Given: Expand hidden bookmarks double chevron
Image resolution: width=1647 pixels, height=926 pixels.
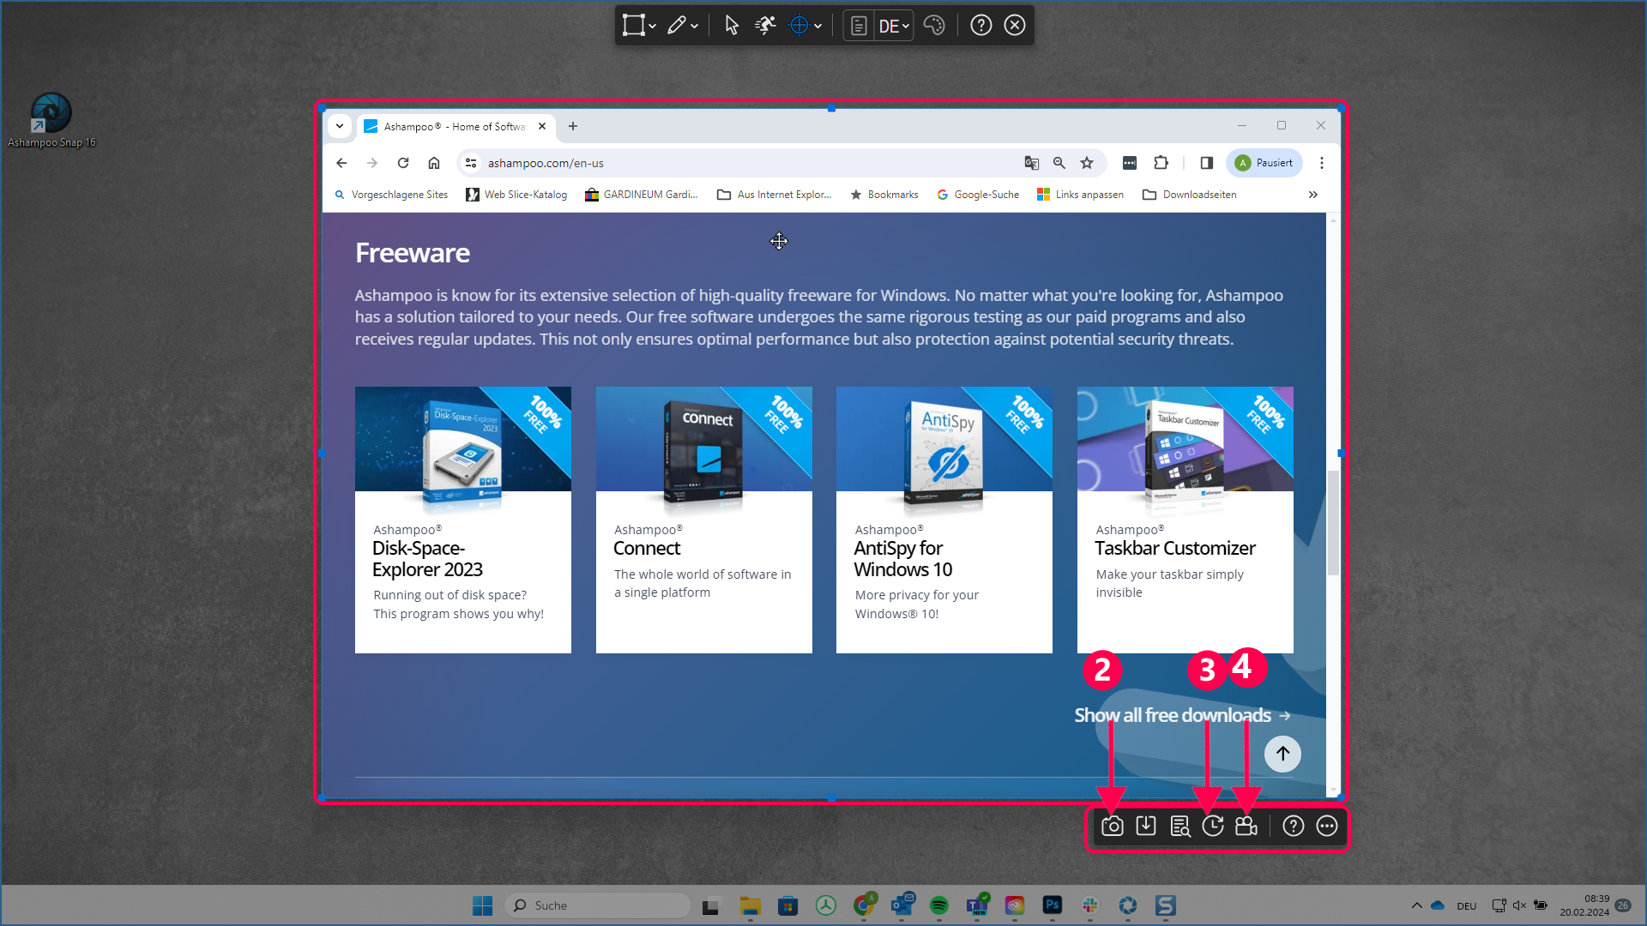Looking at the screenshot, I should coord(1313,195).
